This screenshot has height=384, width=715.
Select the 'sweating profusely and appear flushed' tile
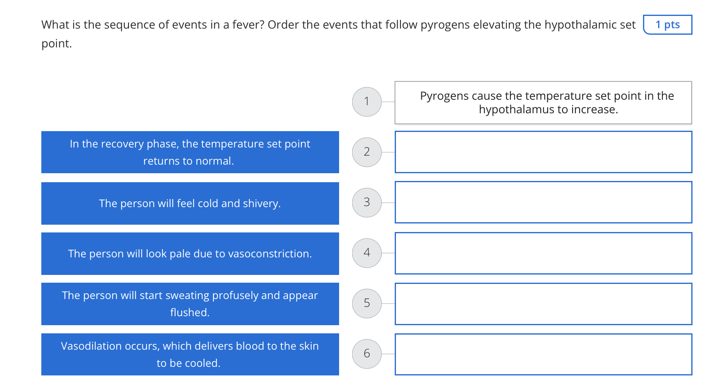coord(190,304)
